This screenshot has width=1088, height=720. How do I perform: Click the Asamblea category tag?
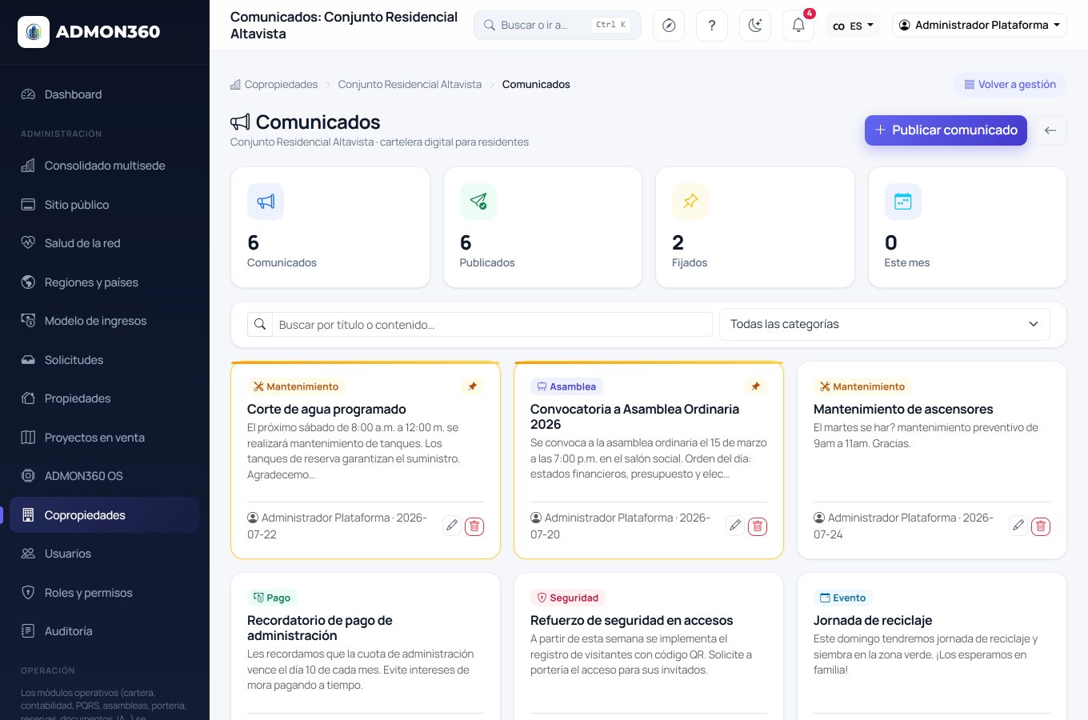[x=566, y=386]
